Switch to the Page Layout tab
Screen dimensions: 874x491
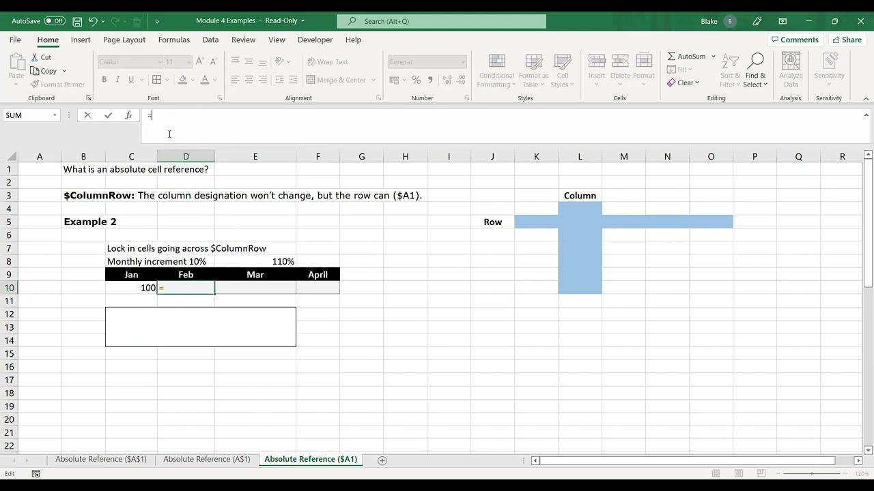coord(124,40)
